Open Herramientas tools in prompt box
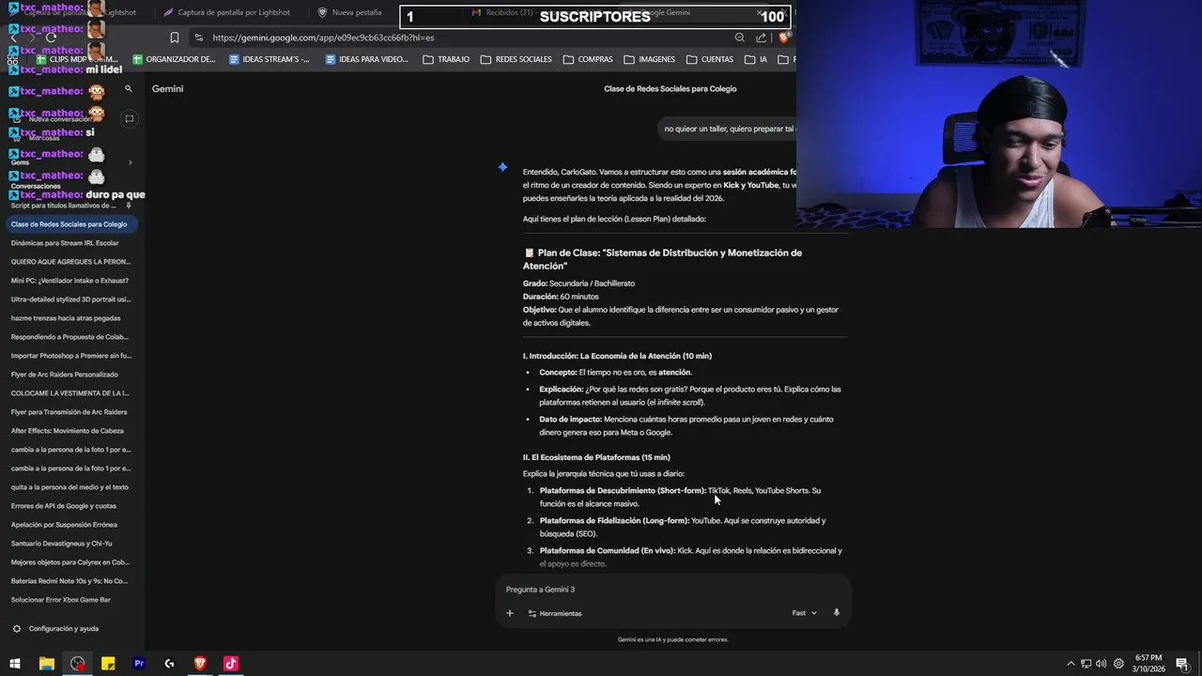The width and height of the screenshot is (1202, 676). point(555,613)
